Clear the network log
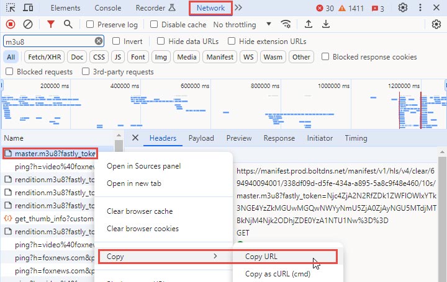 (28, 24)
